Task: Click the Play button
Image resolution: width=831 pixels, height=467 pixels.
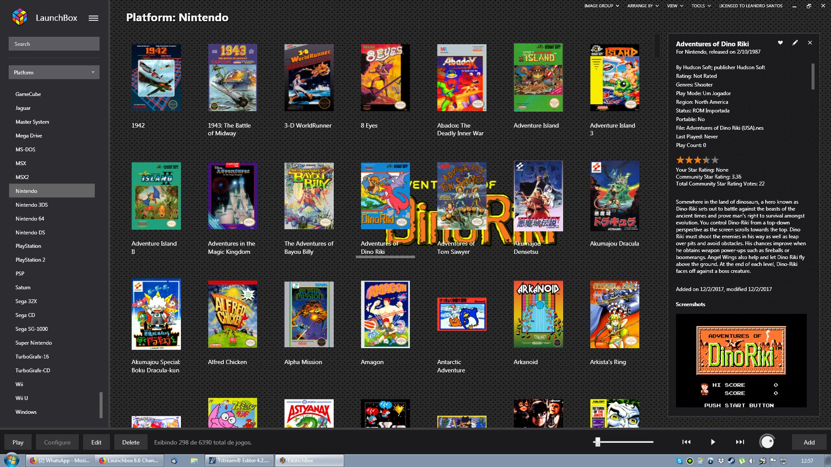Action: tap(18, 442)
